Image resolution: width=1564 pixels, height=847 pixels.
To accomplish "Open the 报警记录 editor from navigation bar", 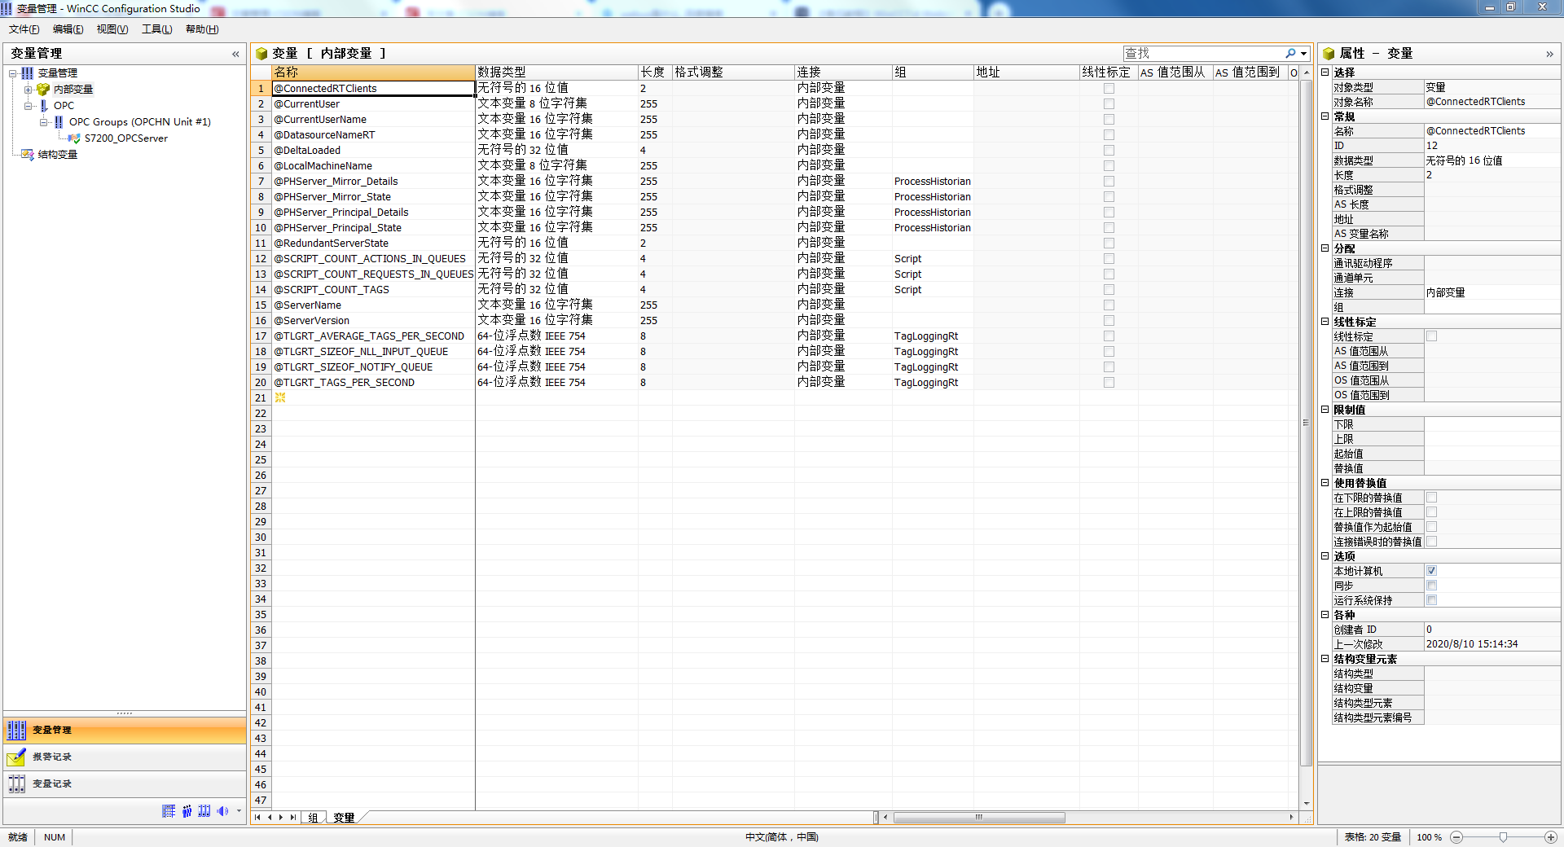I will pyautogui.click(x=125, y=757).
